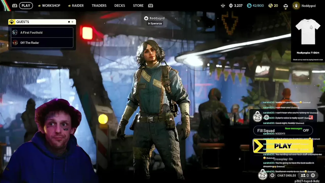Image resolution: width=325 pixels, height=183 pixels.
Task: Click the crown icon beside Noddygod nameplate
Action: (x=146, y=18)
